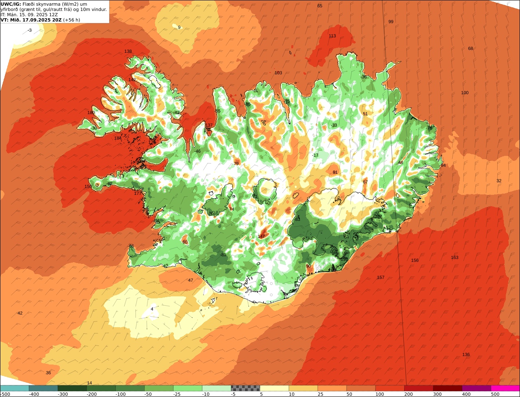Click the map value 138 northwest of Westfjords
Viewport: 520px width, 397px height.
pos(128,51)
